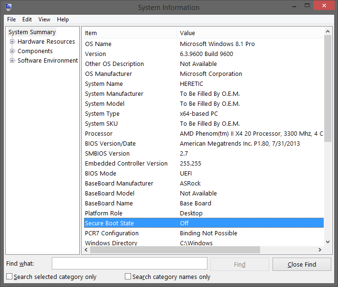Click the horizontal scrollbar thumb
This screenshot has height=287, width=338.
pyautogui.click(x=175, y=250)
